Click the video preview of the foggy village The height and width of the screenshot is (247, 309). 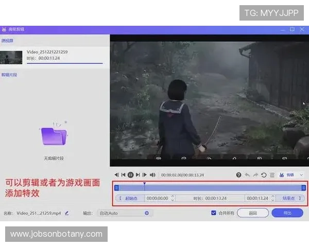209,100
